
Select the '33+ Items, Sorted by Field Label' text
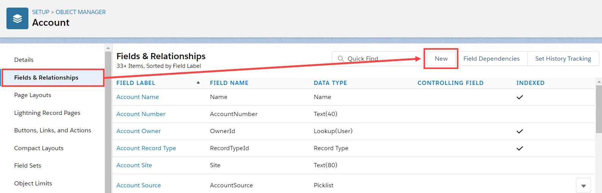(x=159, y=66)
